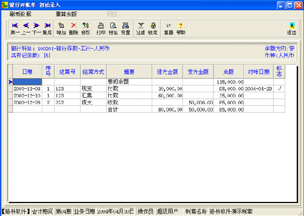Select the 期初余额 summary cell
This screenshot has height=216, width=304.
click(129, 82)
